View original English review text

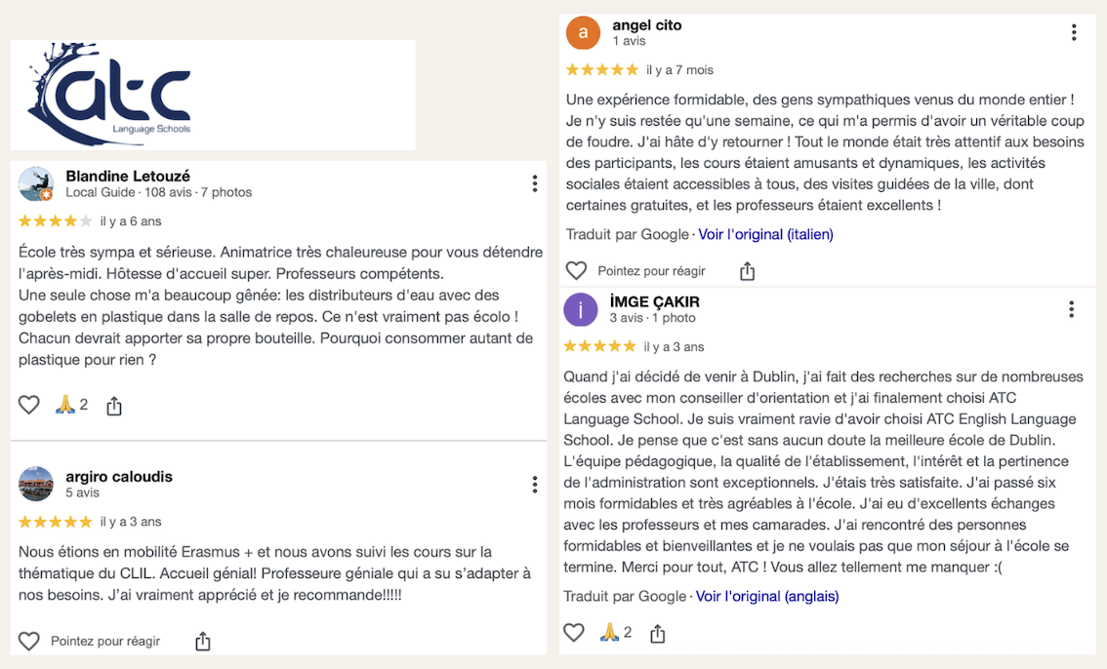(x=767, y=596)
